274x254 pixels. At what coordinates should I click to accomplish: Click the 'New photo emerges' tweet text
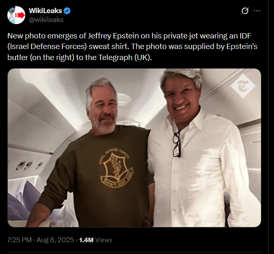coord(132,47)
